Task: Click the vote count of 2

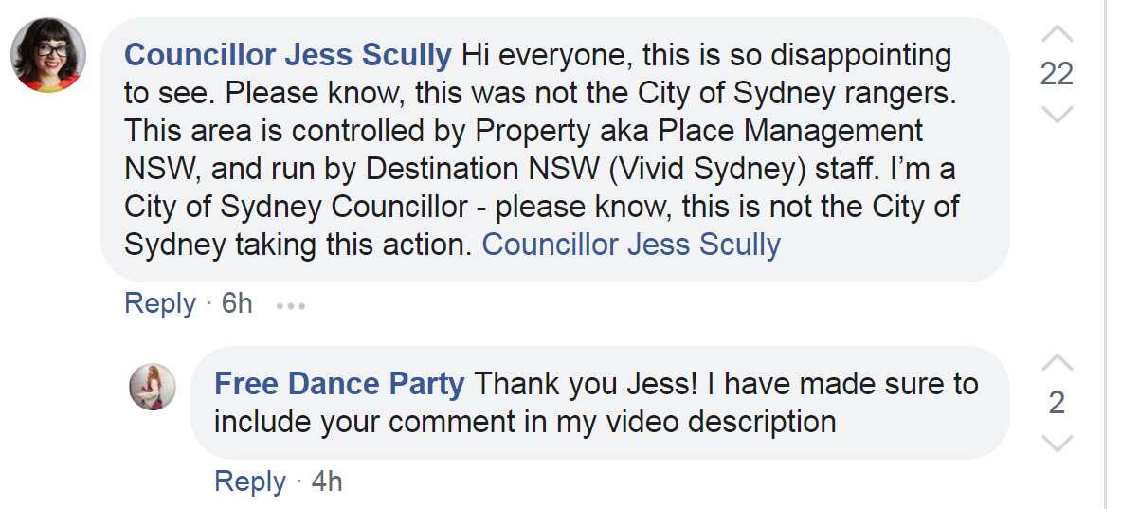Action: (x=1057, y=403)
